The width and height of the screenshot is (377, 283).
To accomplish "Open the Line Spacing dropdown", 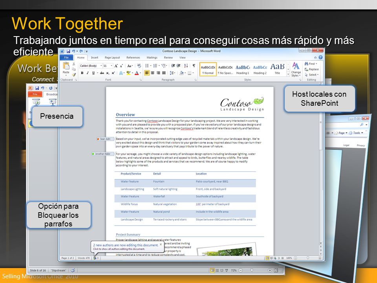I will (x=173, y=73).
